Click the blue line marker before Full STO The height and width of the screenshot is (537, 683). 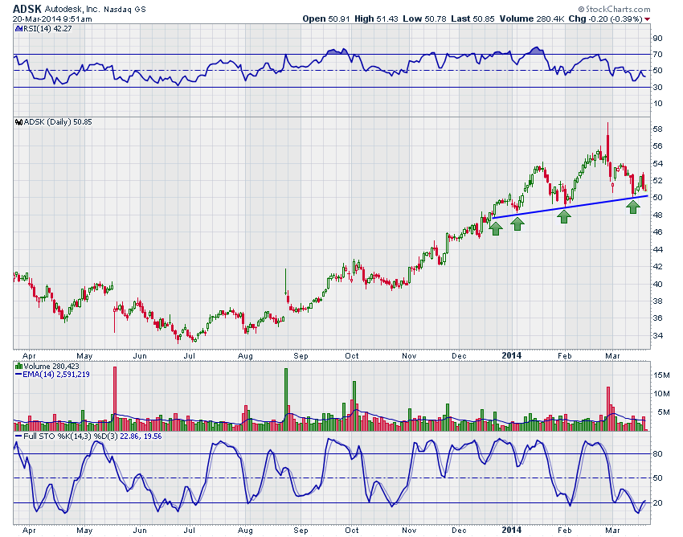pyautogui.click(x=18, y=436)
